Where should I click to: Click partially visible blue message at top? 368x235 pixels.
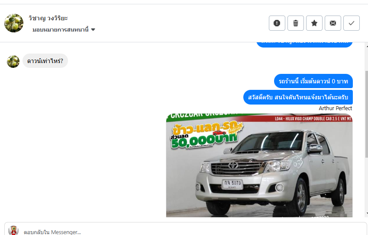tap(304, 44)
